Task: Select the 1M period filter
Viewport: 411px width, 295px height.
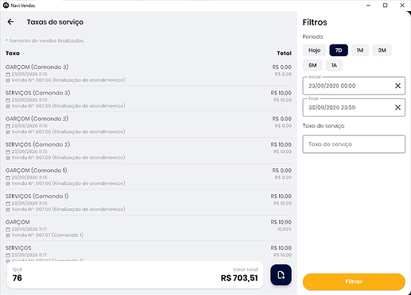Action: coord(360,50)
